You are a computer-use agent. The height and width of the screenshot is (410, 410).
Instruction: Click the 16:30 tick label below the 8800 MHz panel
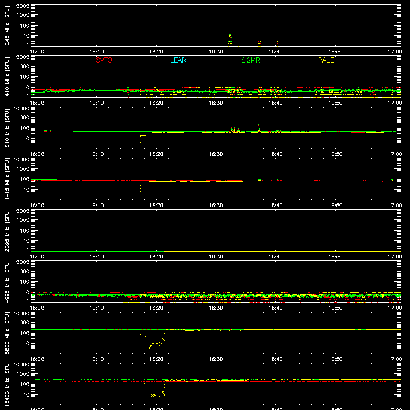(216, 359)
